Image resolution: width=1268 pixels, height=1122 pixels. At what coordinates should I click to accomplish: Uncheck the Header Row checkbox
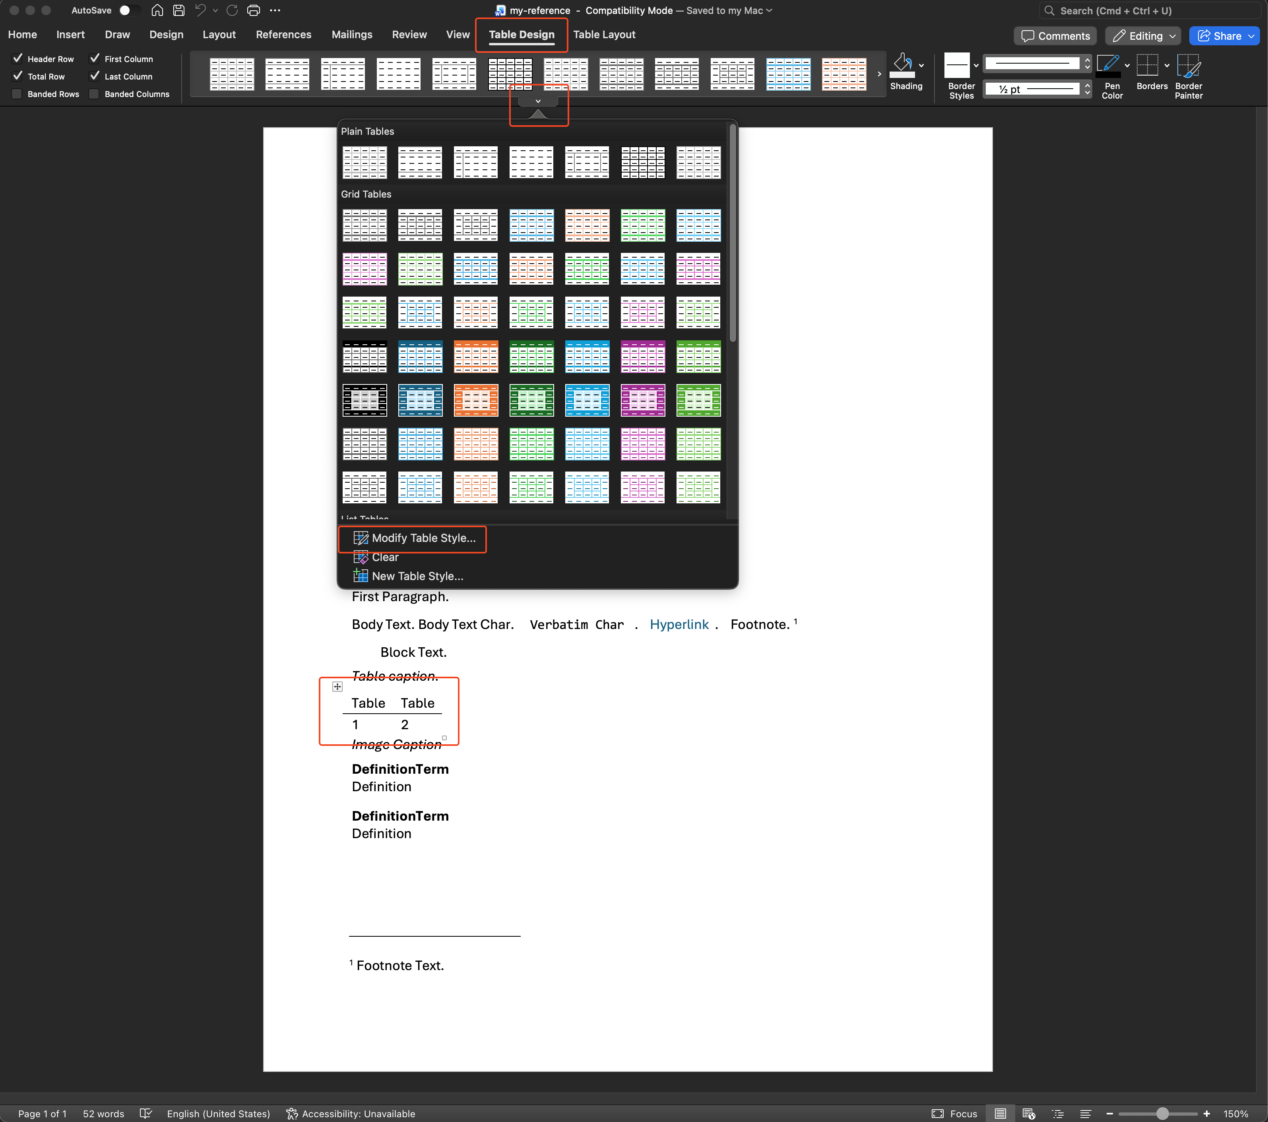point(17,59)
